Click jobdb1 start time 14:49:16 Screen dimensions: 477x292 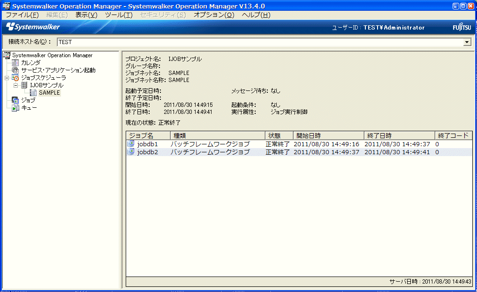click(326, 144)
